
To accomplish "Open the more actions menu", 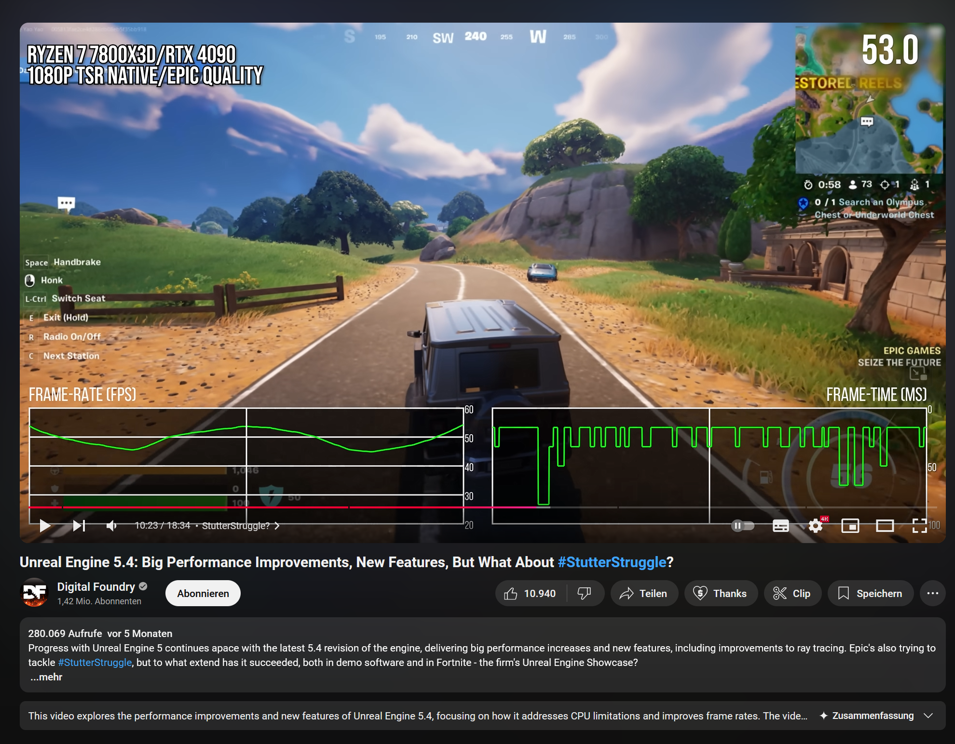I will click(933, 593).
